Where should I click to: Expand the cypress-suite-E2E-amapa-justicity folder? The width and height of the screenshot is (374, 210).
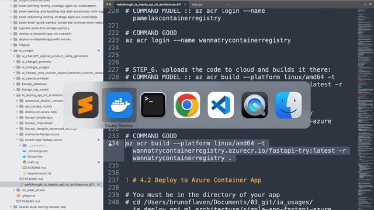(11, 28)
